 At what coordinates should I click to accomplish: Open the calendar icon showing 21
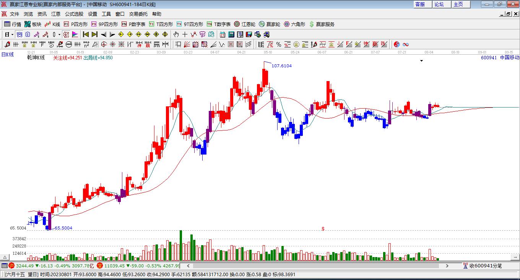223,34
